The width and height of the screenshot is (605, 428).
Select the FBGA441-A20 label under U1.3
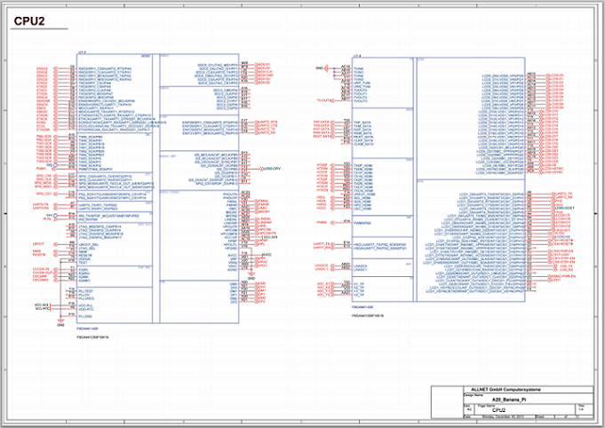pyautogui.click(x=87, y=329)
